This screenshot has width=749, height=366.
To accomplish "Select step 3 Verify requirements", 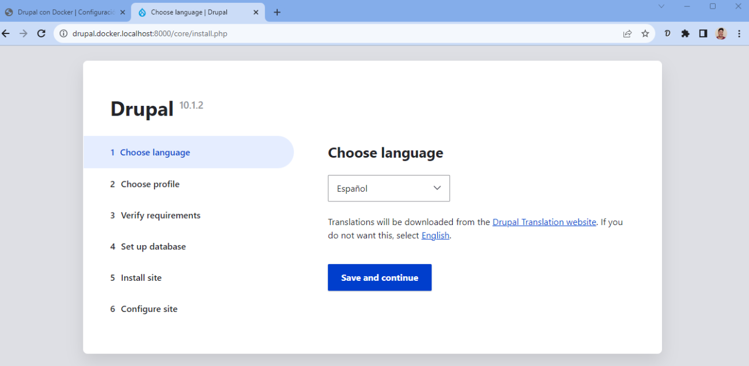I will pyautogui.click(x=156, y=215).
